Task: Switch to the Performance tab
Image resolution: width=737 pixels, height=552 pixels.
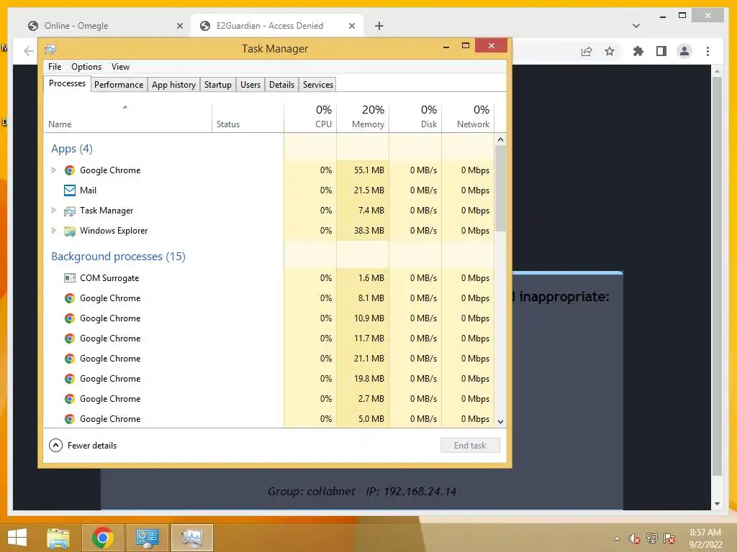Action: pos(119,85)
